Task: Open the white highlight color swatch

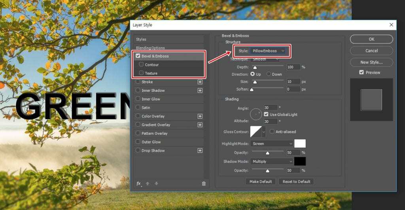Action: tap(300, 143)
